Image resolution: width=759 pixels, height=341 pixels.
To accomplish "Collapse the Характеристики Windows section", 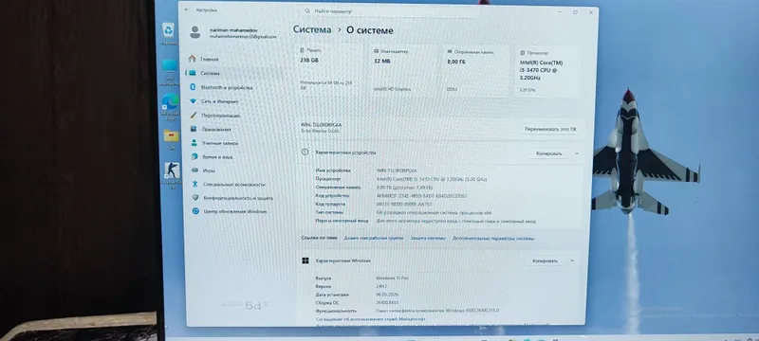I will pos(572,260).
